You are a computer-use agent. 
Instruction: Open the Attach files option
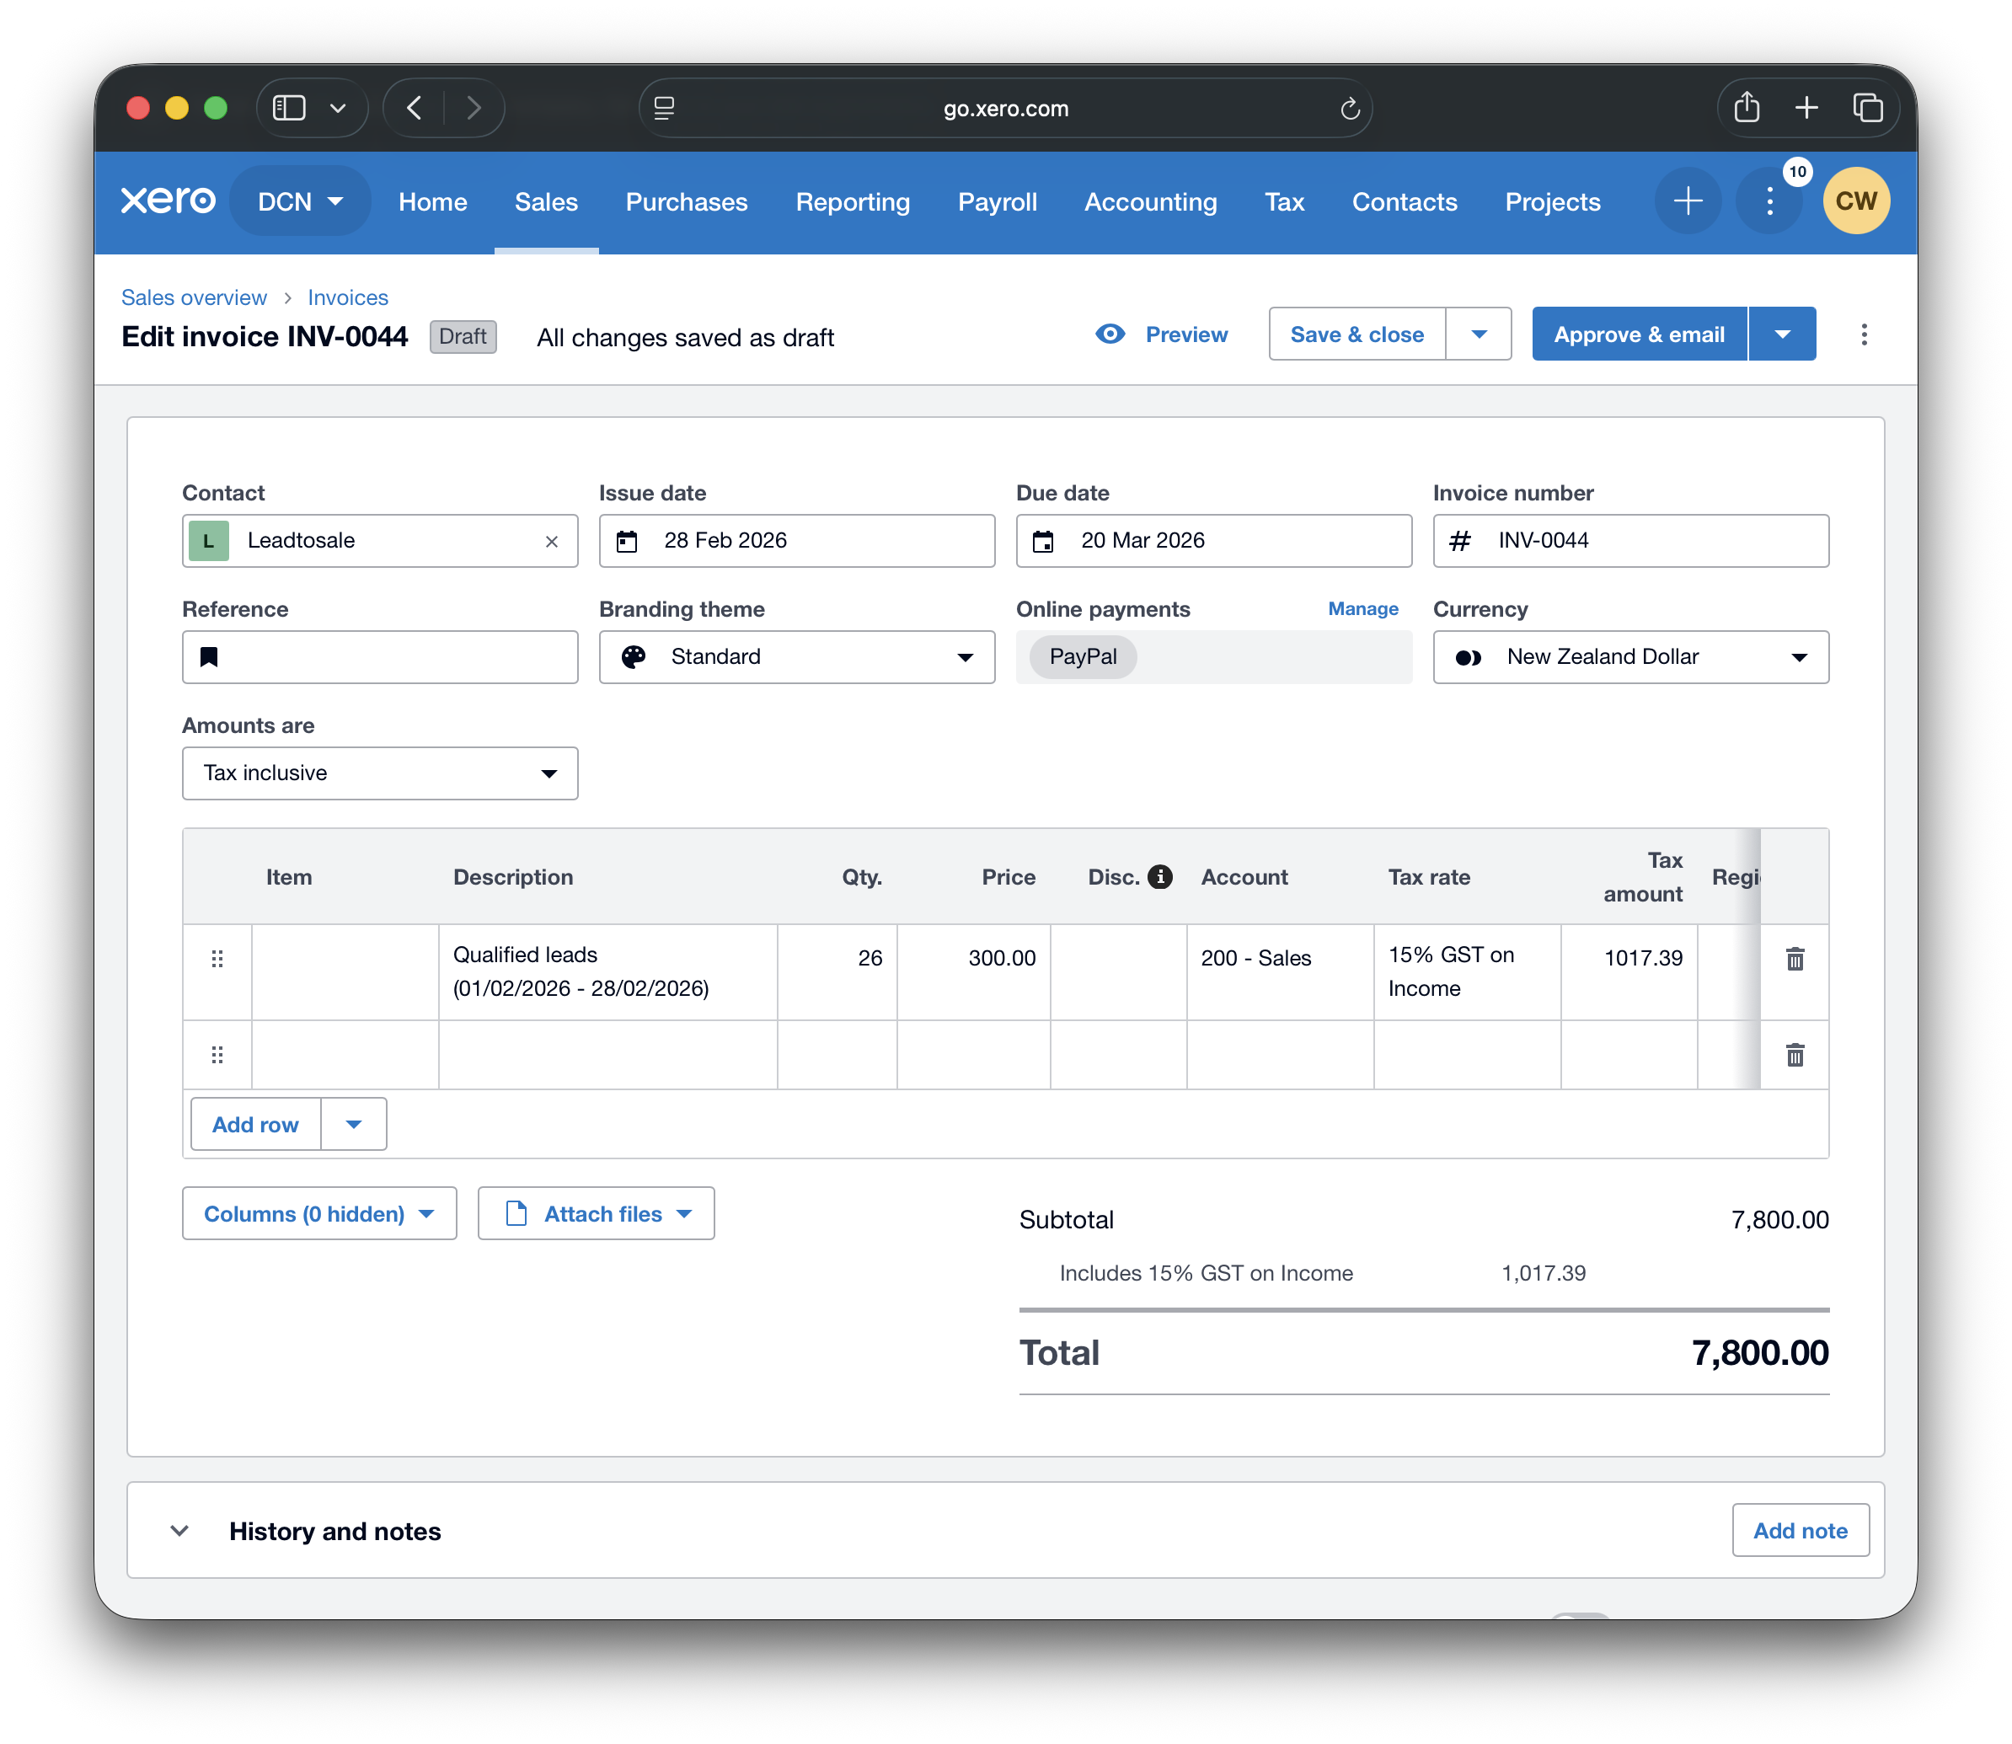(x=596, y=1212)
